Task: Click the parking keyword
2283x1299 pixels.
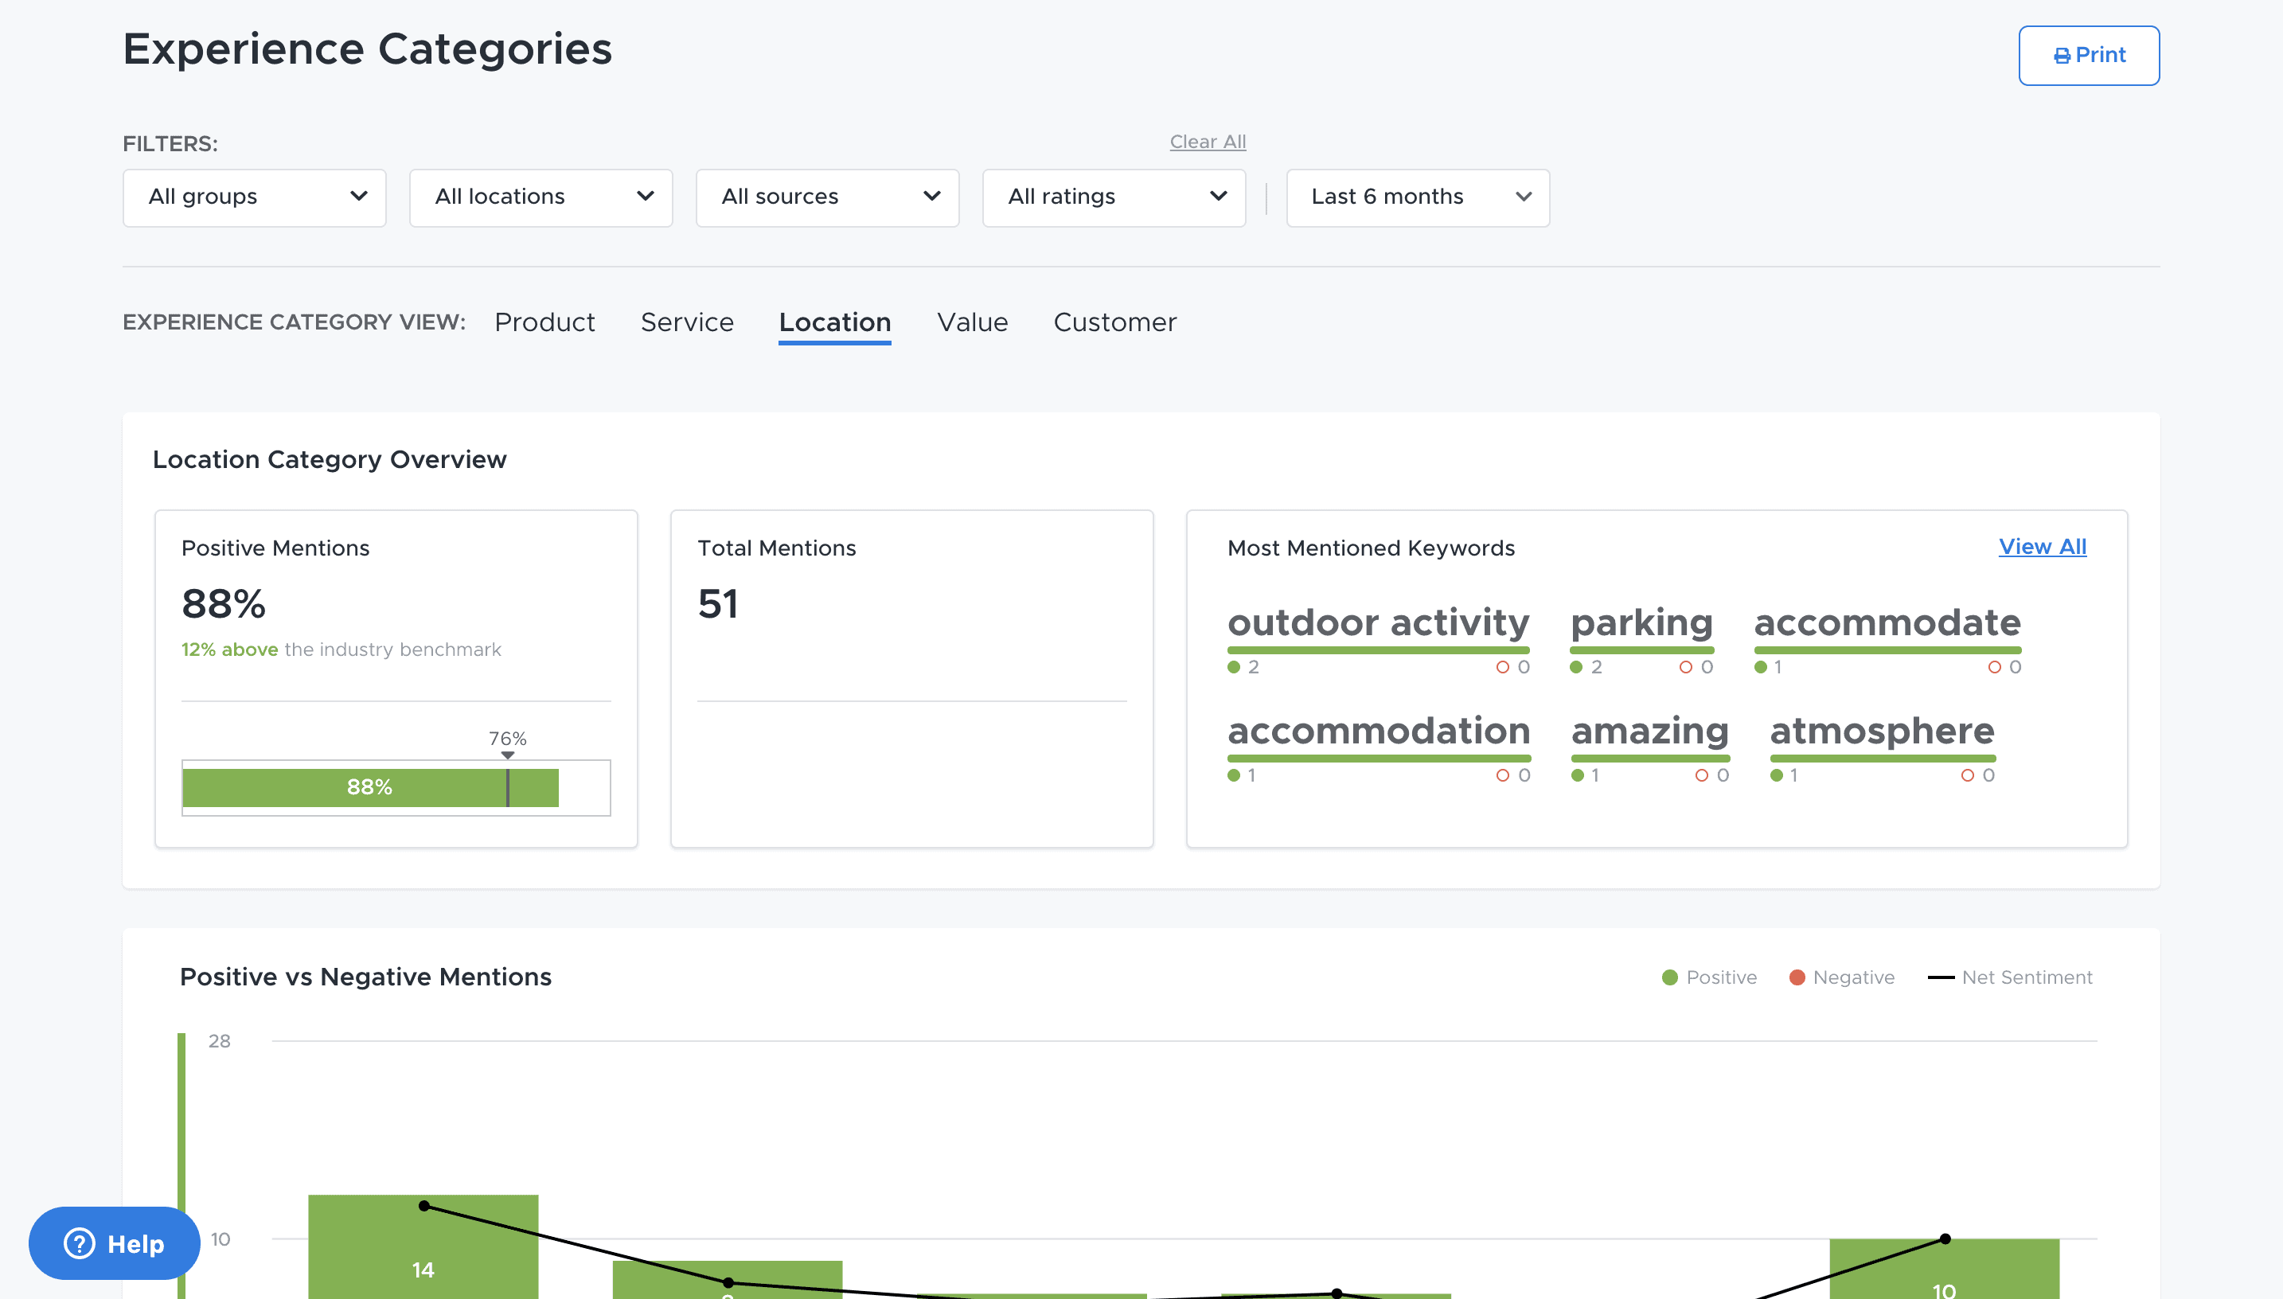Action: coord(1641,622)
